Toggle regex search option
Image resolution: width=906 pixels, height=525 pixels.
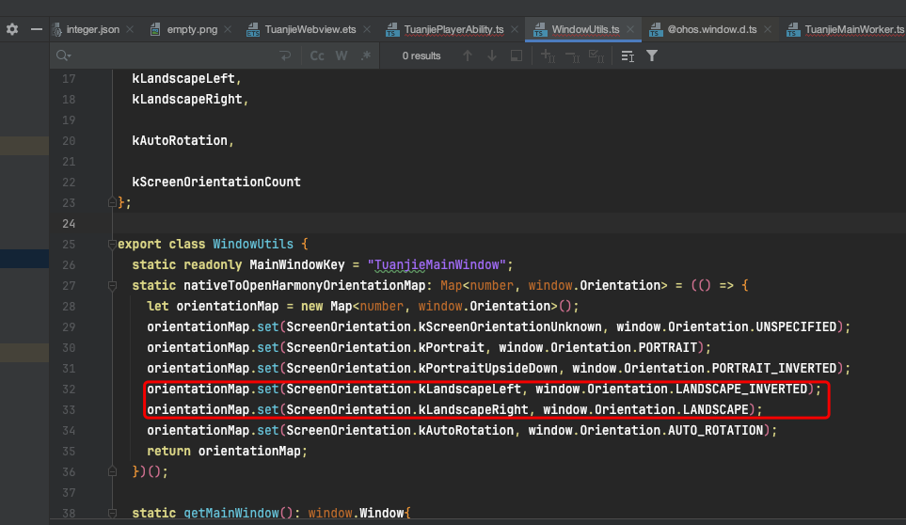pos(365,56)
